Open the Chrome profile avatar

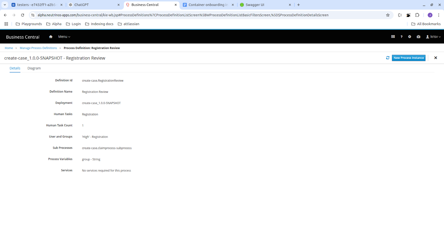point(430,15)
